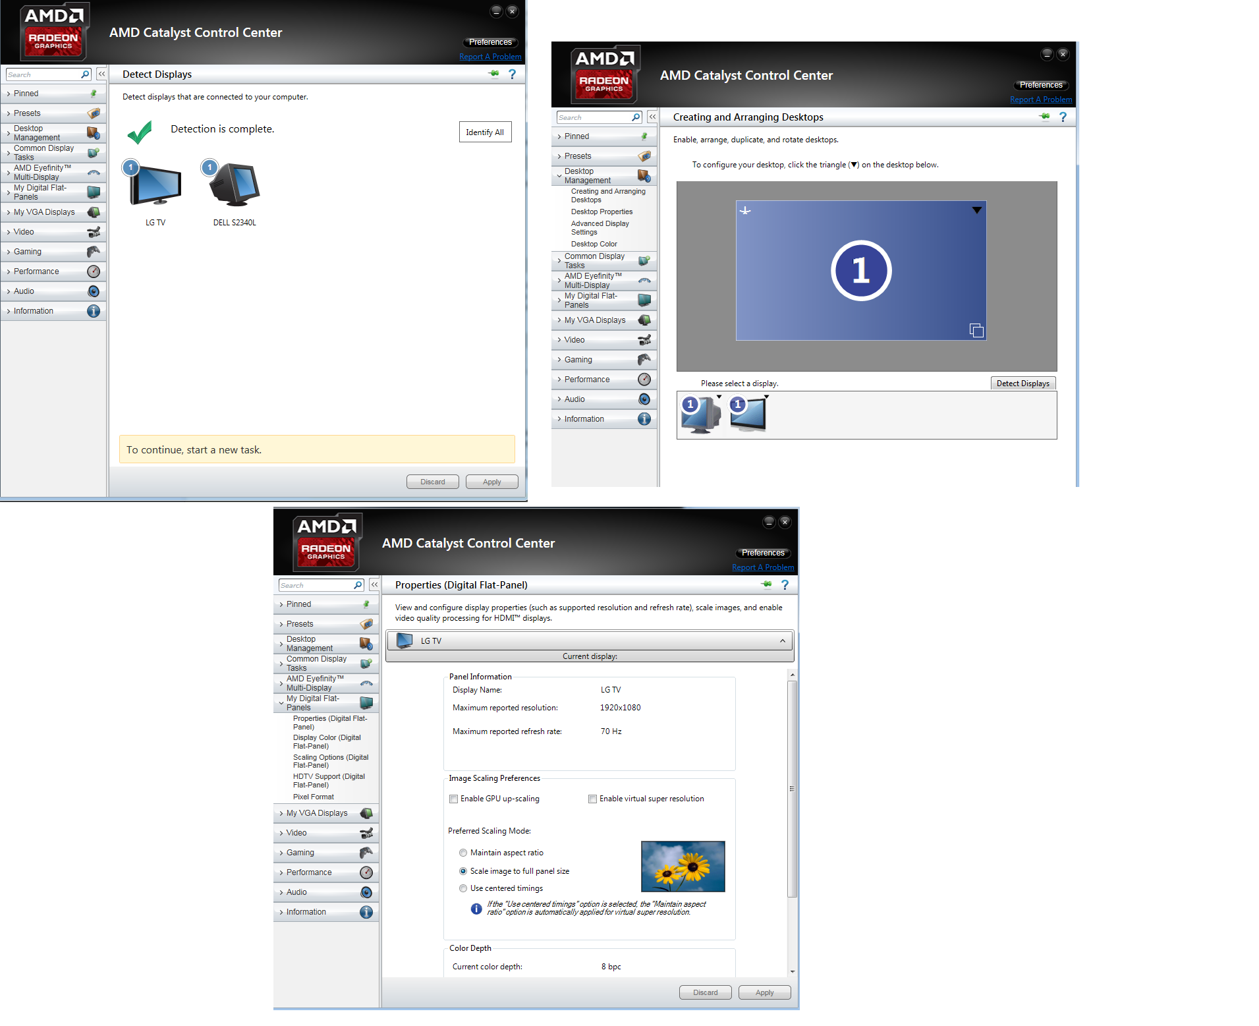Viewport: 1259px width, 1026px height.
Task: Click the Detect Displays button
Action: tap(1022, 384)
